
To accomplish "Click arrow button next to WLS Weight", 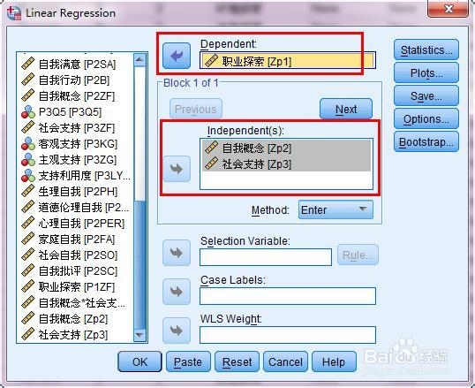I will 177,330.
